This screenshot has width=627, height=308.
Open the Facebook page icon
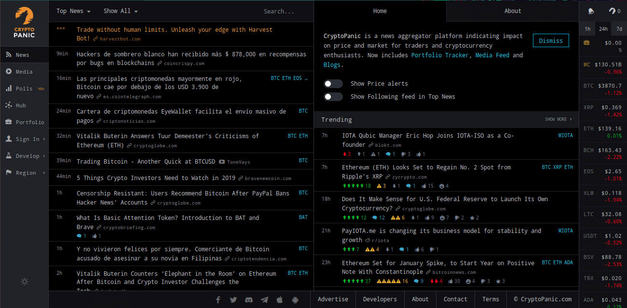pyautogui.click(x=218, y=299)
